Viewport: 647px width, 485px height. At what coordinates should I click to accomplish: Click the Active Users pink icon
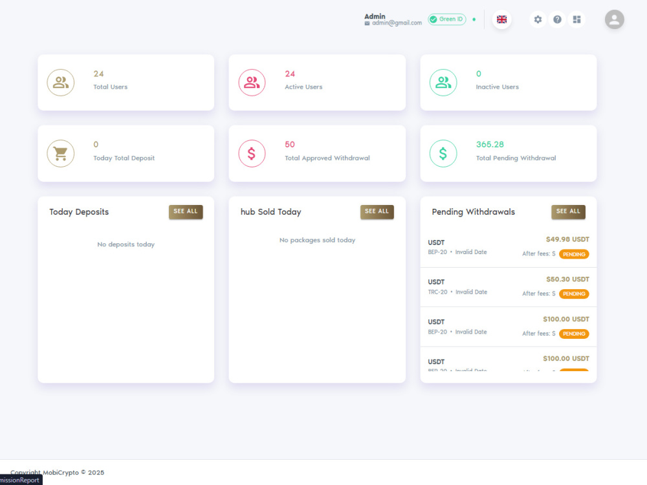click(x=252, y=83)
